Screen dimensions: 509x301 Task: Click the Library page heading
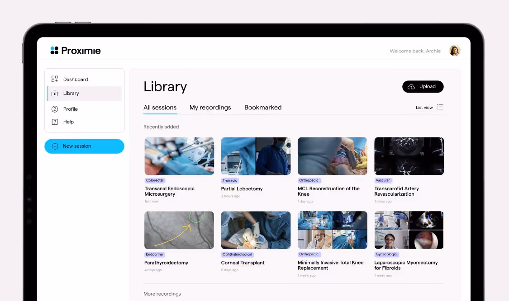click(165, 87)
